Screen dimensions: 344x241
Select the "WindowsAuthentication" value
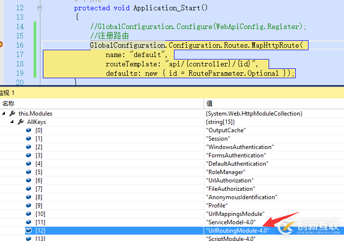240,147
